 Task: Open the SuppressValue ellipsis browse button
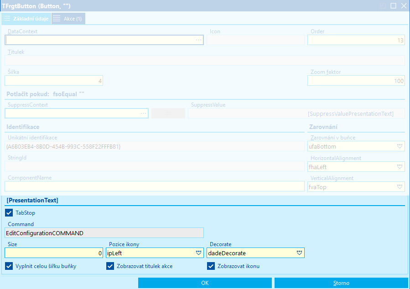coord(400,114)
